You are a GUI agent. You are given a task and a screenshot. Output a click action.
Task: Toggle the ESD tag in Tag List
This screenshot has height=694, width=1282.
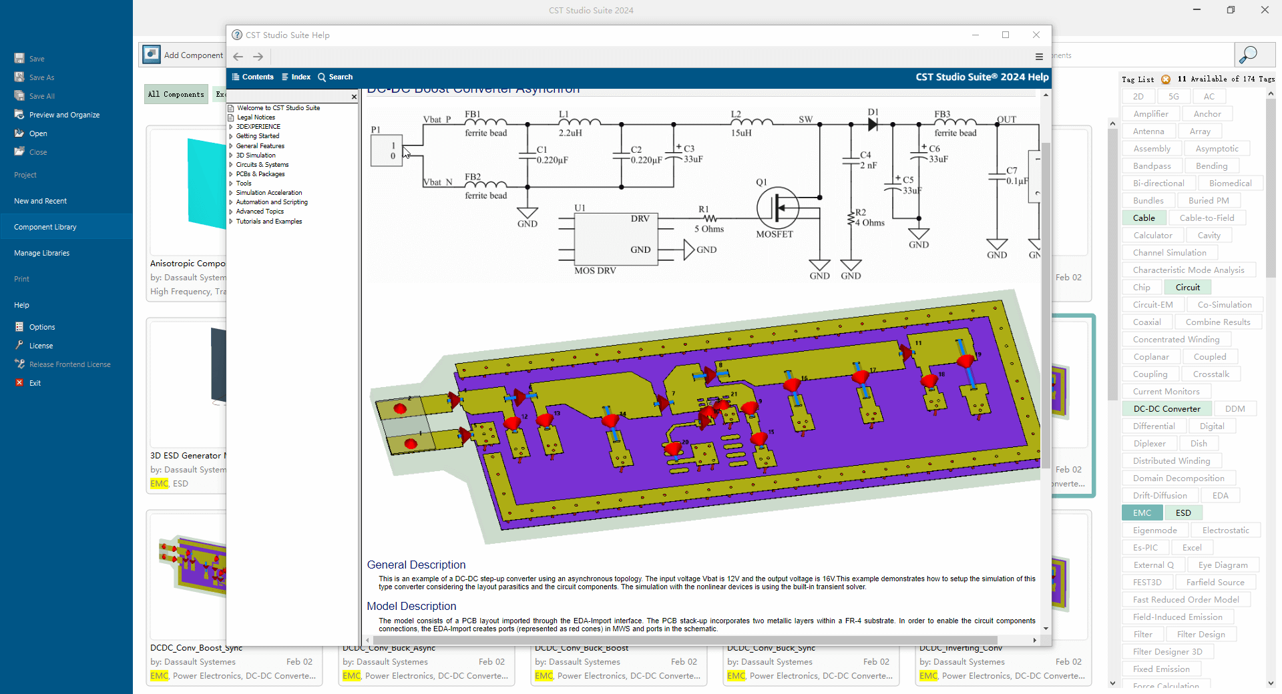tap(1183, 513)
